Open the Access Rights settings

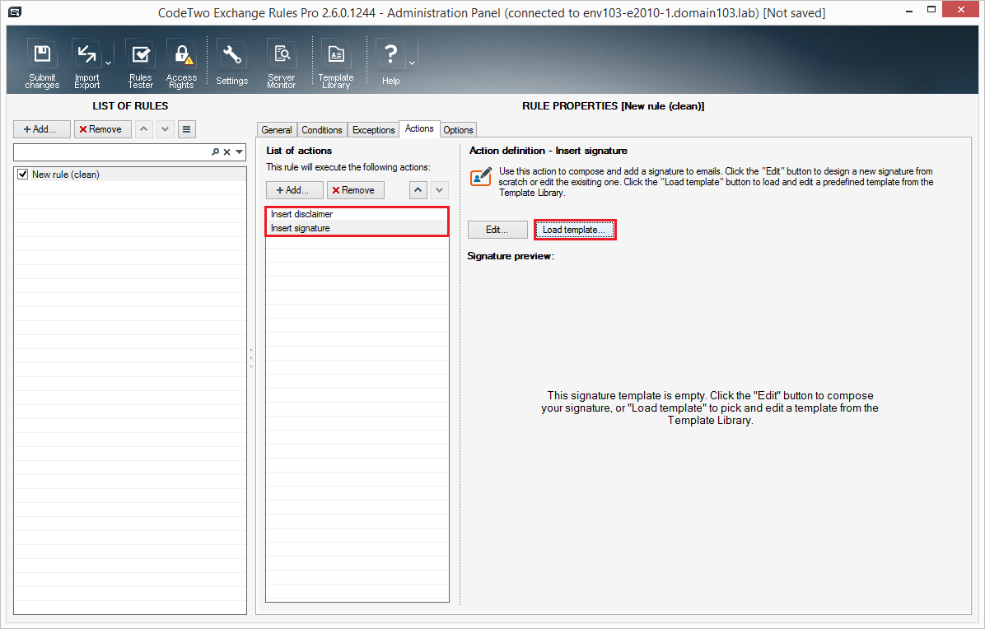[x=181, y=64]
